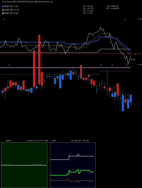Click the tallest red candlestick bar
The height and width of the screenshot is (188, 142).
click(x=39, y=59)
